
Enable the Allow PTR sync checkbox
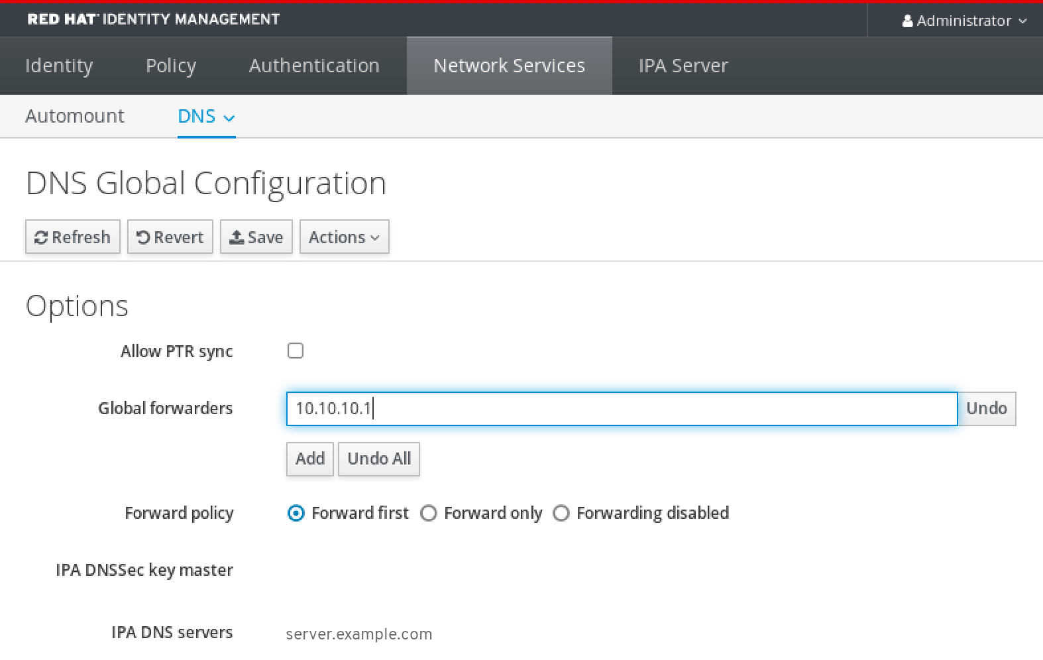click(x=296, y=351)
